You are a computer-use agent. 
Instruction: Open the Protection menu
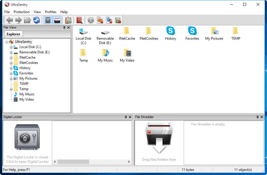pos(22,12)
